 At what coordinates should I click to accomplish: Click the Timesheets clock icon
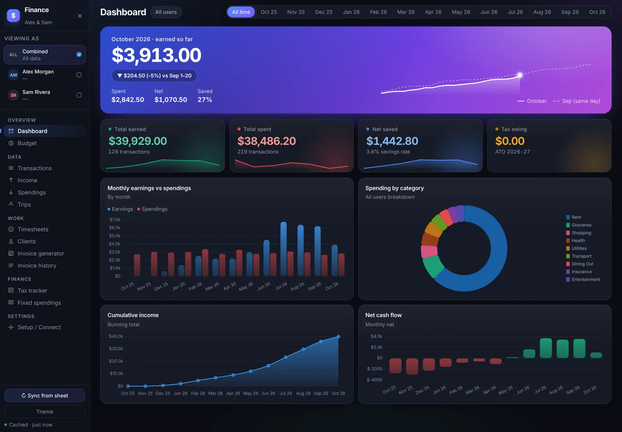11,229
